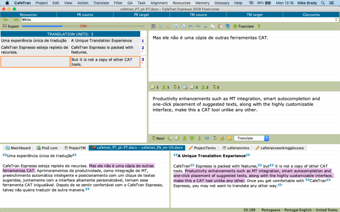Click the green down arrow icon
The width and height of the screenshot is (340, 212).
[x=199, y=138]
